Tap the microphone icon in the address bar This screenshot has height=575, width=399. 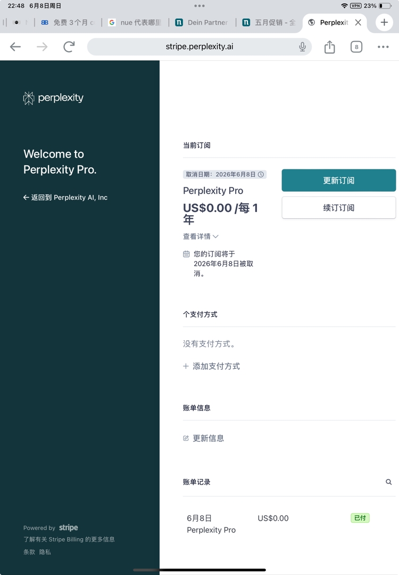tap(302, 46)
